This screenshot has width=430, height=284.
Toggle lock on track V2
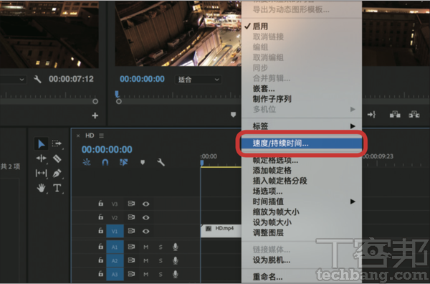[x=101, y=217]
